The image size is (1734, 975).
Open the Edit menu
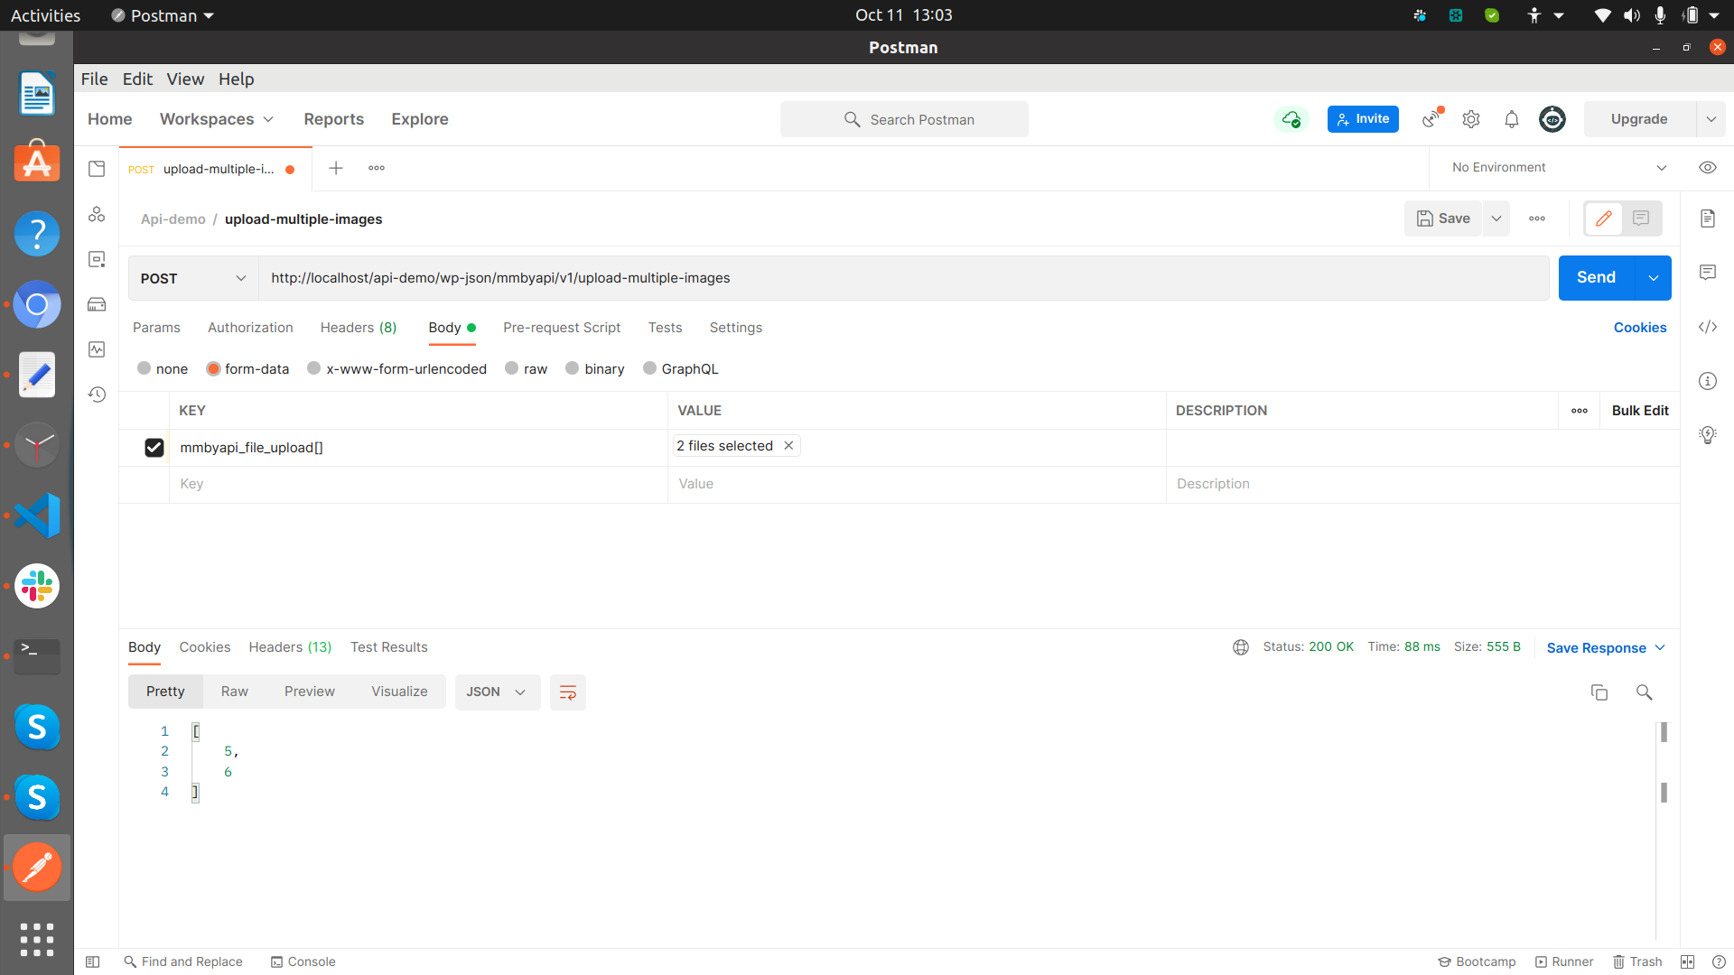click(x=137, y=79)
